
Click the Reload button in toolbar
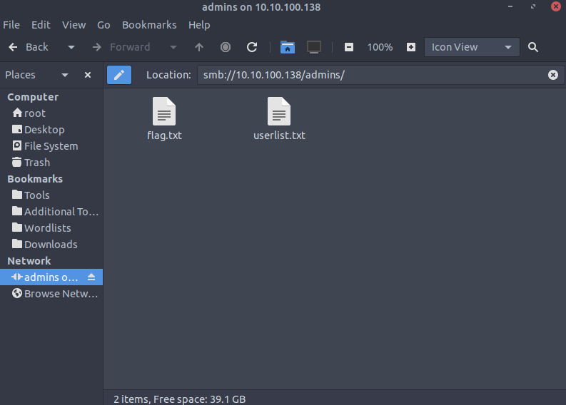(252, 47)
